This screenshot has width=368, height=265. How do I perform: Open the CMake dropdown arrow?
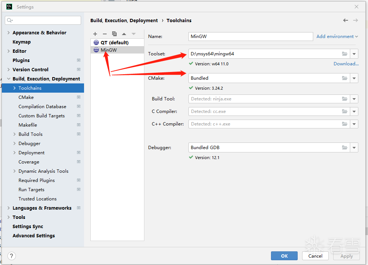[x=354, y=78]
